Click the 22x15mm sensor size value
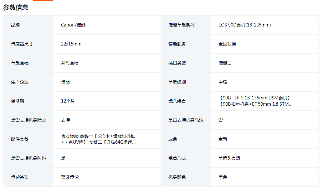323x187 pixels. point(71,44)
